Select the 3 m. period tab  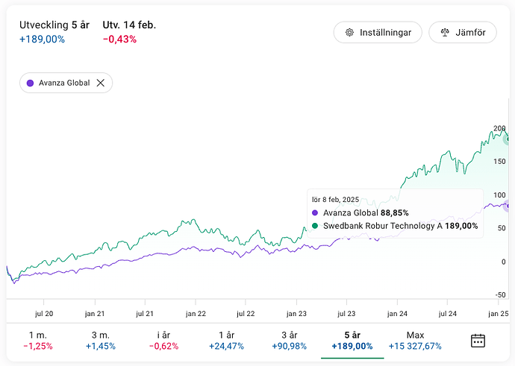tap(101, 341)
